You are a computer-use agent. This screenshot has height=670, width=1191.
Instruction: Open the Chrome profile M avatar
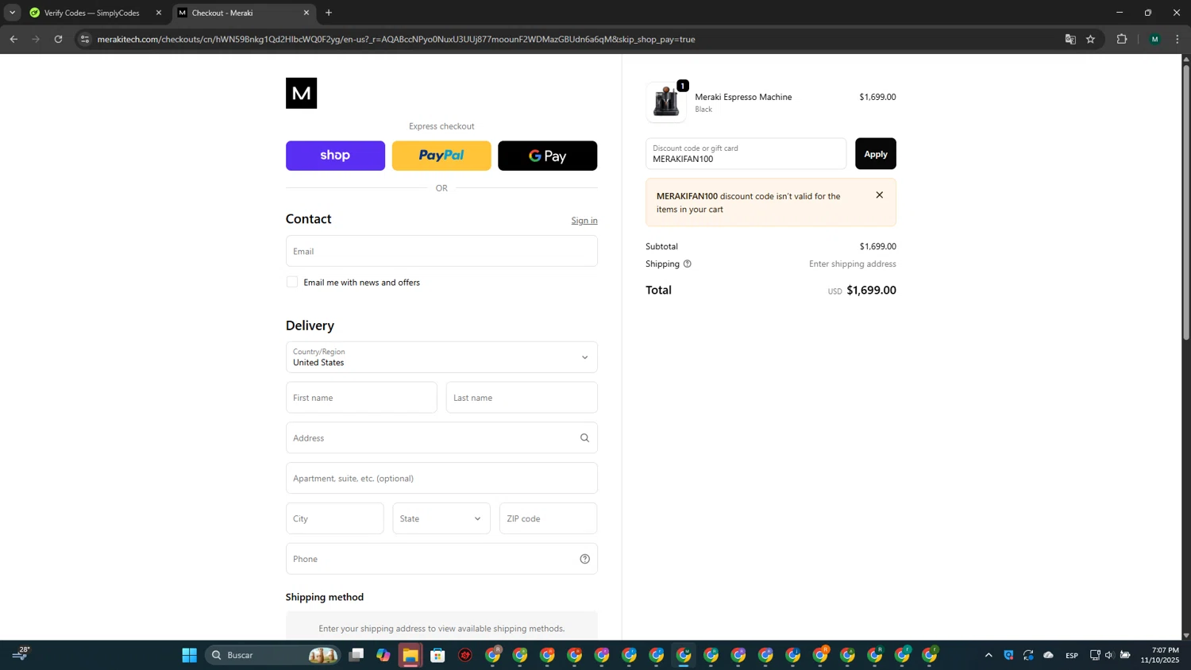tap(1154, 39)
